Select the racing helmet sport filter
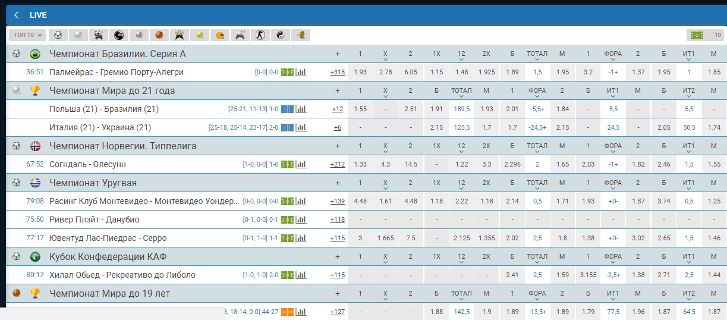Viewport: 727px width, 320px height. 219,35
